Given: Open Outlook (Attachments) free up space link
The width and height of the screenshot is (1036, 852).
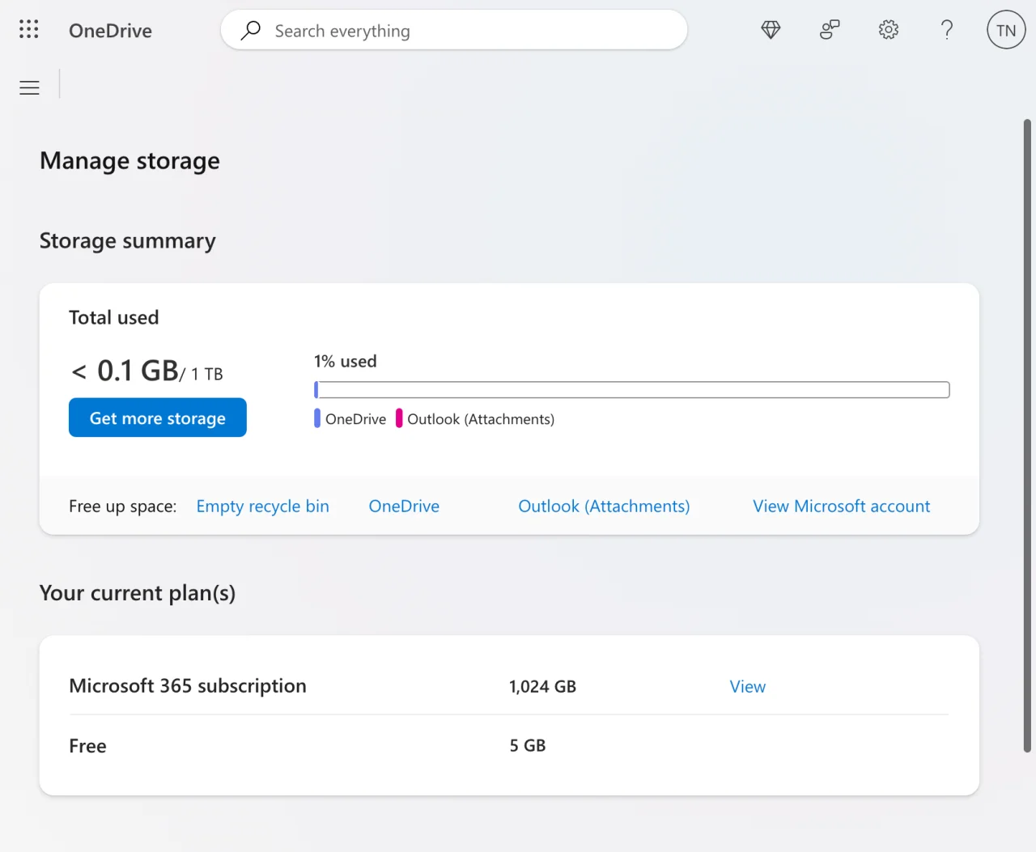Looking at the screenshot, I should [604, 507].
